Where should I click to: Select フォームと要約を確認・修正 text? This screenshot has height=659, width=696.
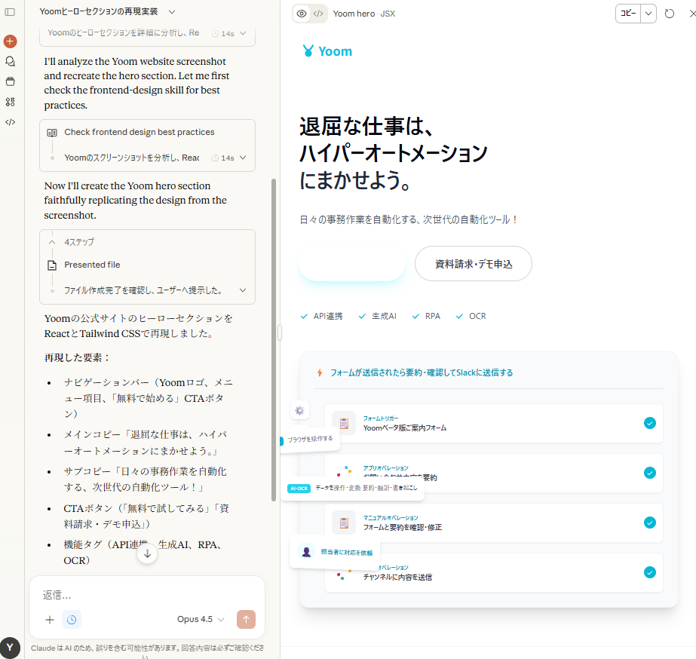(x=403, y=527)
